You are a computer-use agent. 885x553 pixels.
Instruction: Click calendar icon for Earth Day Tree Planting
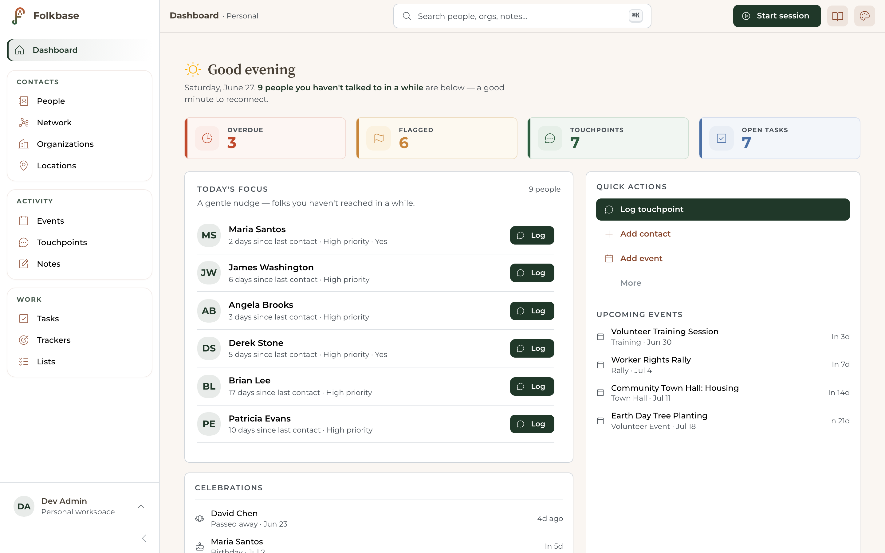pyautogui.click(x=600, y=421)
